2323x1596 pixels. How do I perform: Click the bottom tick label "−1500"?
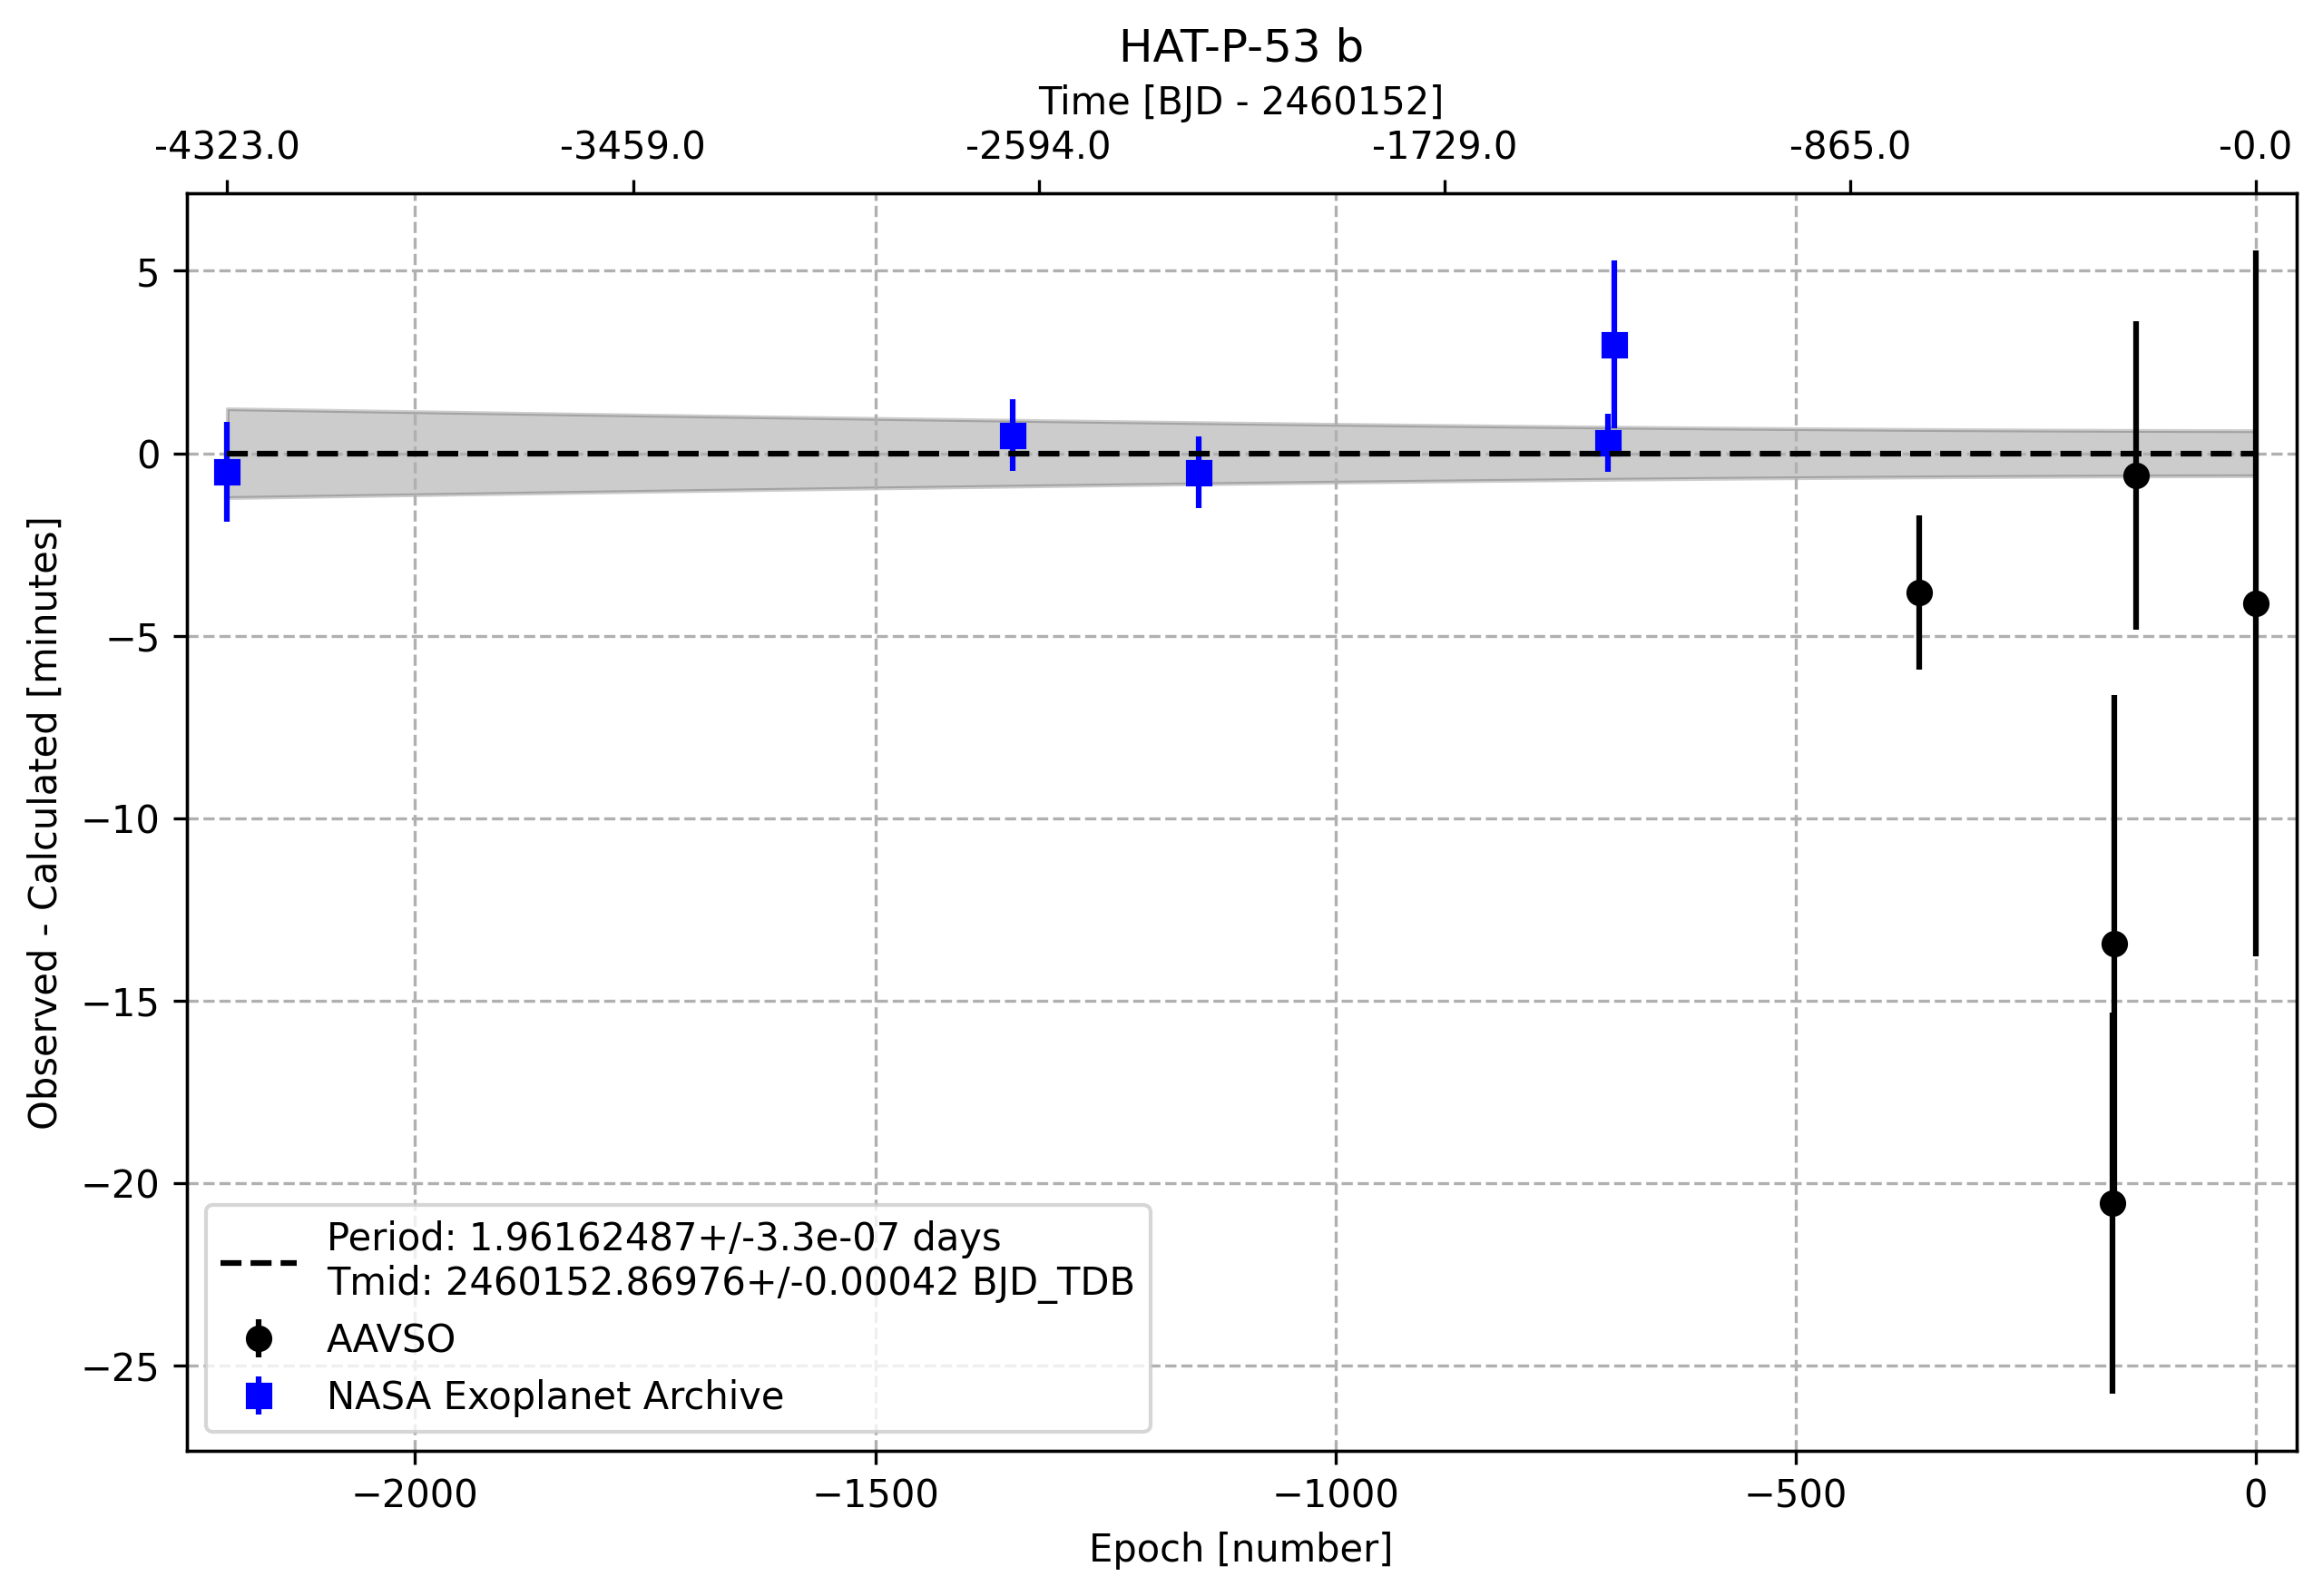tap(876, 1495)
